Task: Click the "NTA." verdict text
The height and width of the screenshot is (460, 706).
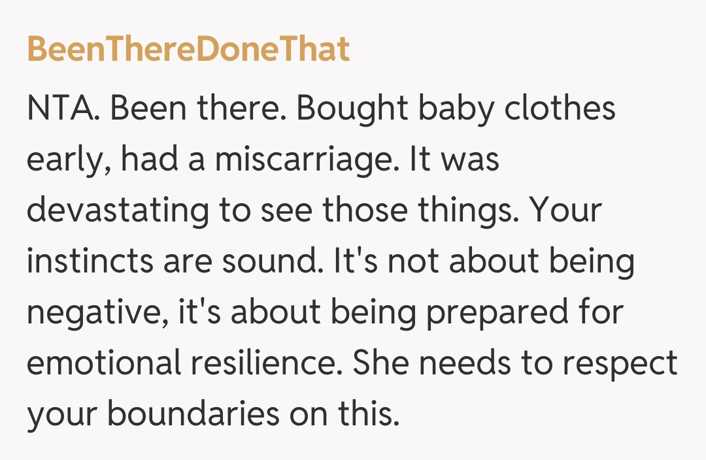Action: point(63,108)
